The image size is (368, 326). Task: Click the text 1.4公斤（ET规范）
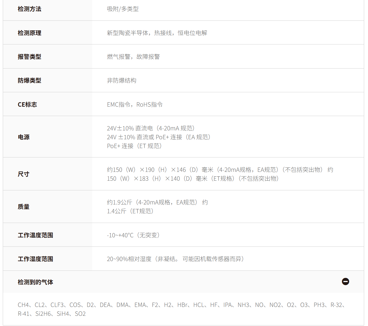click(130, 211)
